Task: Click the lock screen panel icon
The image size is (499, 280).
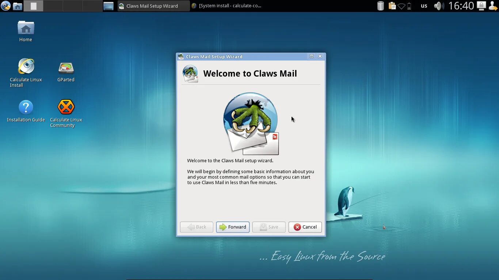Action: (x=481, y=6)
